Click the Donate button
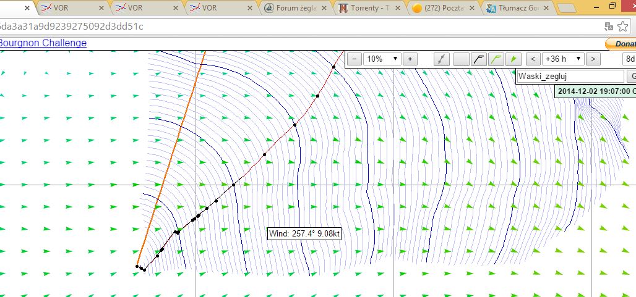 point(621,44)
